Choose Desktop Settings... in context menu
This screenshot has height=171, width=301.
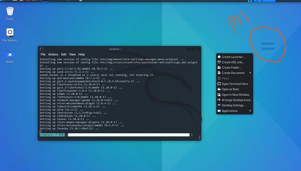(234, 105)
